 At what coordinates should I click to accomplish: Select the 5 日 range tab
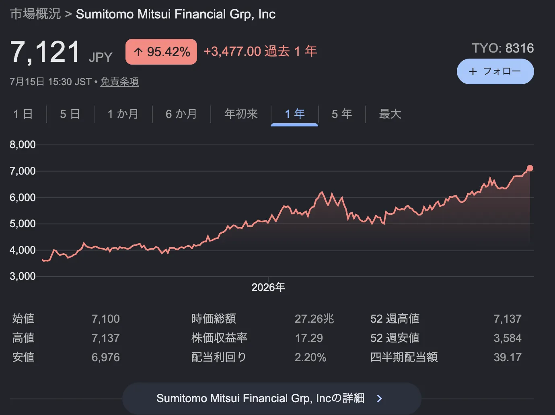70,114
